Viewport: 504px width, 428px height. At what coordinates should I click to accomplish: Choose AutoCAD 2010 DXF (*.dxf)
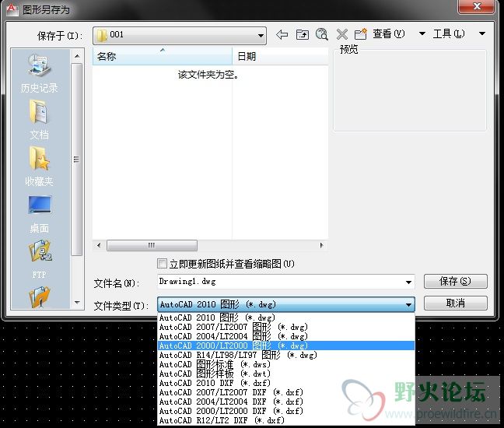286,383
